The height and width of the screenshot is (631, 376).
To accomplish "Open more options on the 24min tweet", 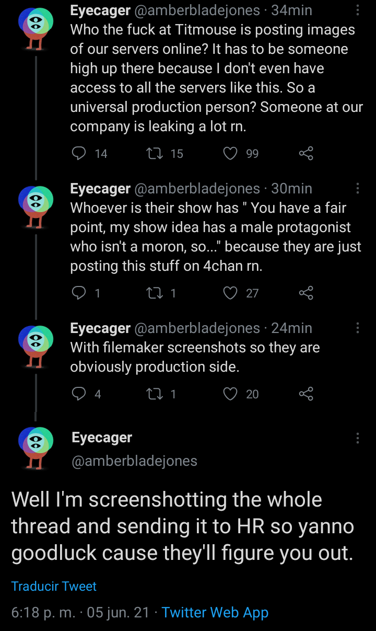I will [358, 328].
